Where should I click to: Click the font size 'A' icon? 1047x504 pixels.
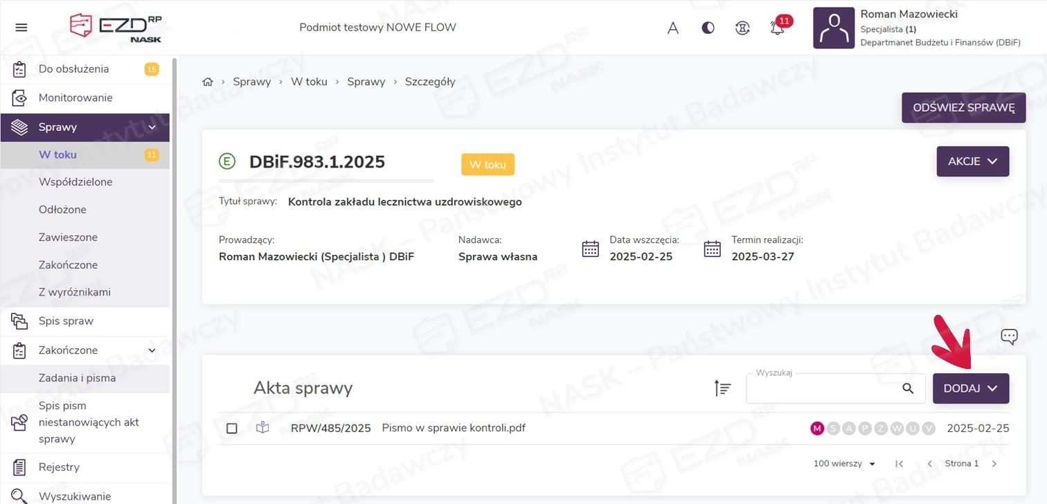pyautogui.click(x=672, y=28)
